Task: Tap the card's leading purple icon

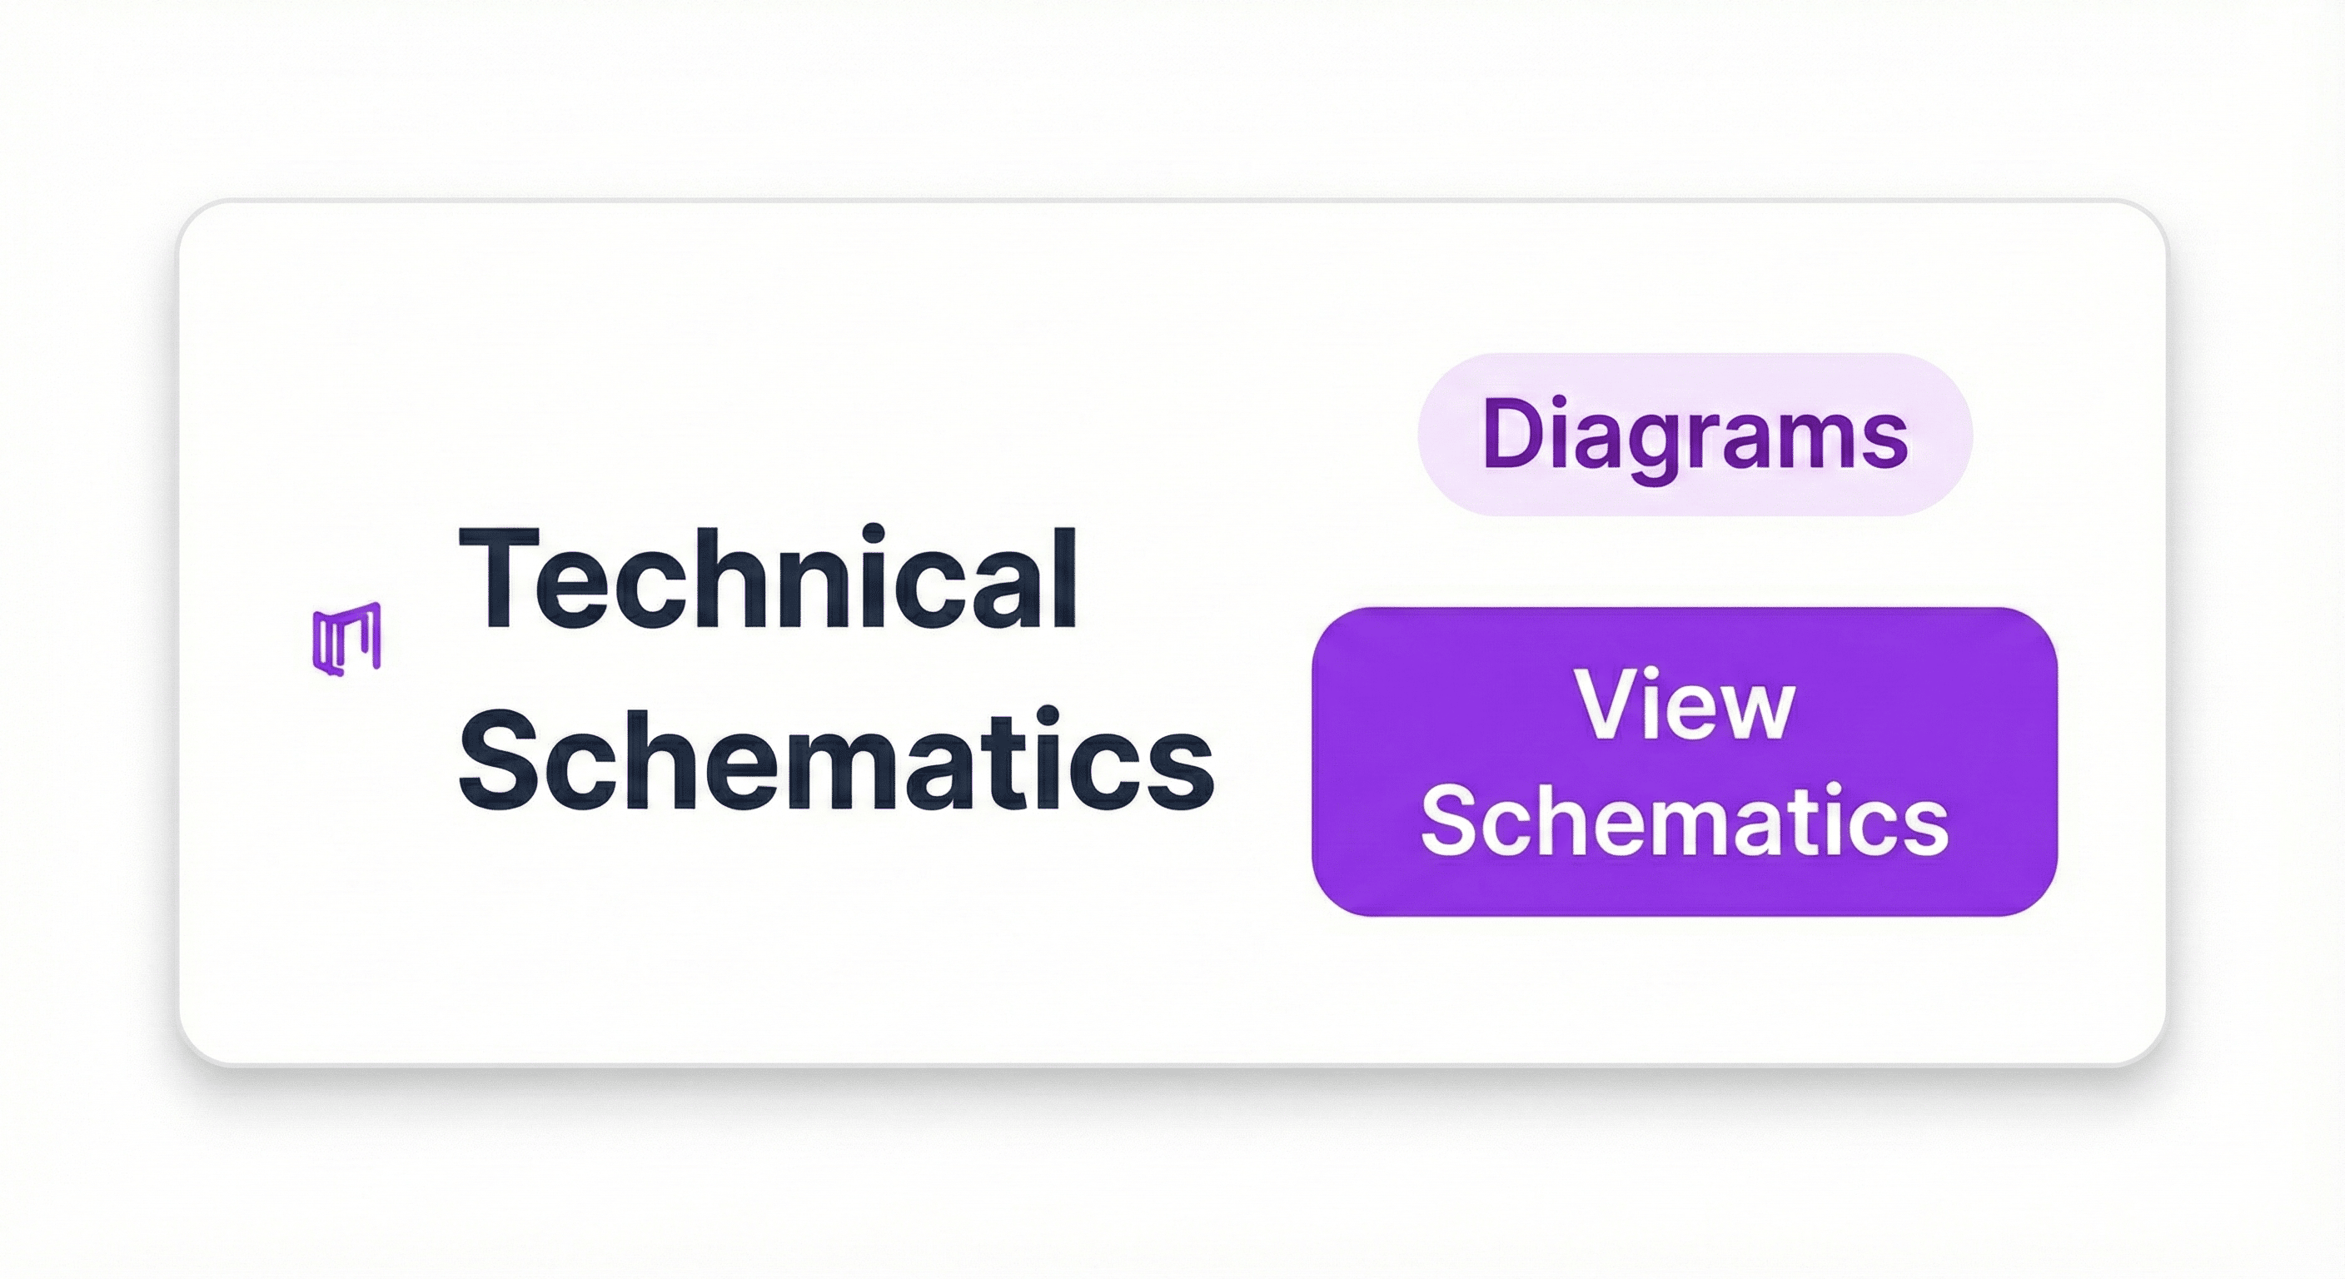Action: point(346,639)
